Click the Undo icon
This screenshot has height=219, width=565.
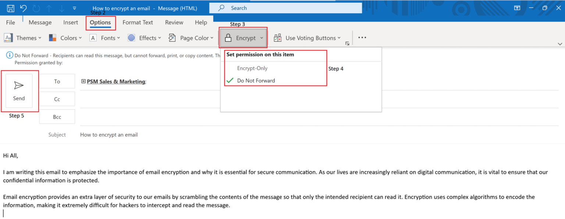(x=23, y=8)
